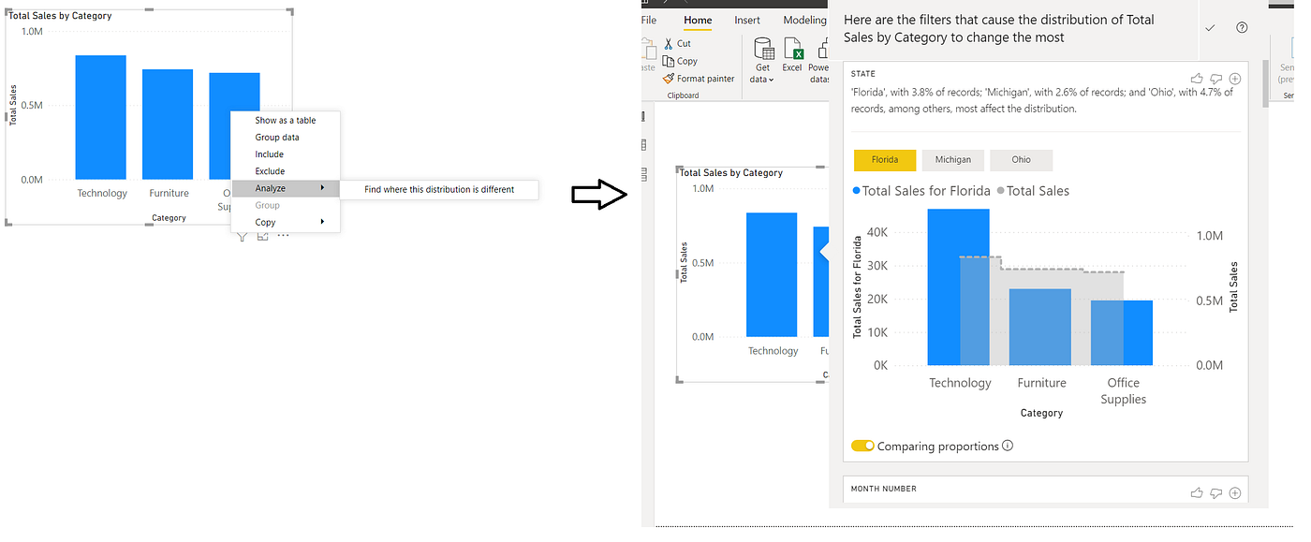Open Help via the question mark icon

[1240, 26]
